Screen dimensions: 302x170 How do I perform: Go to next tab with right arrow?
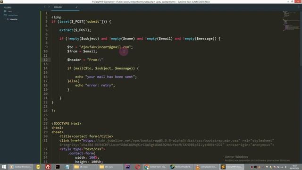click(x=49, y=7)
